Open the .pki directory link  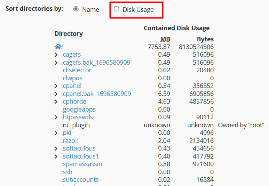(66, 133)
